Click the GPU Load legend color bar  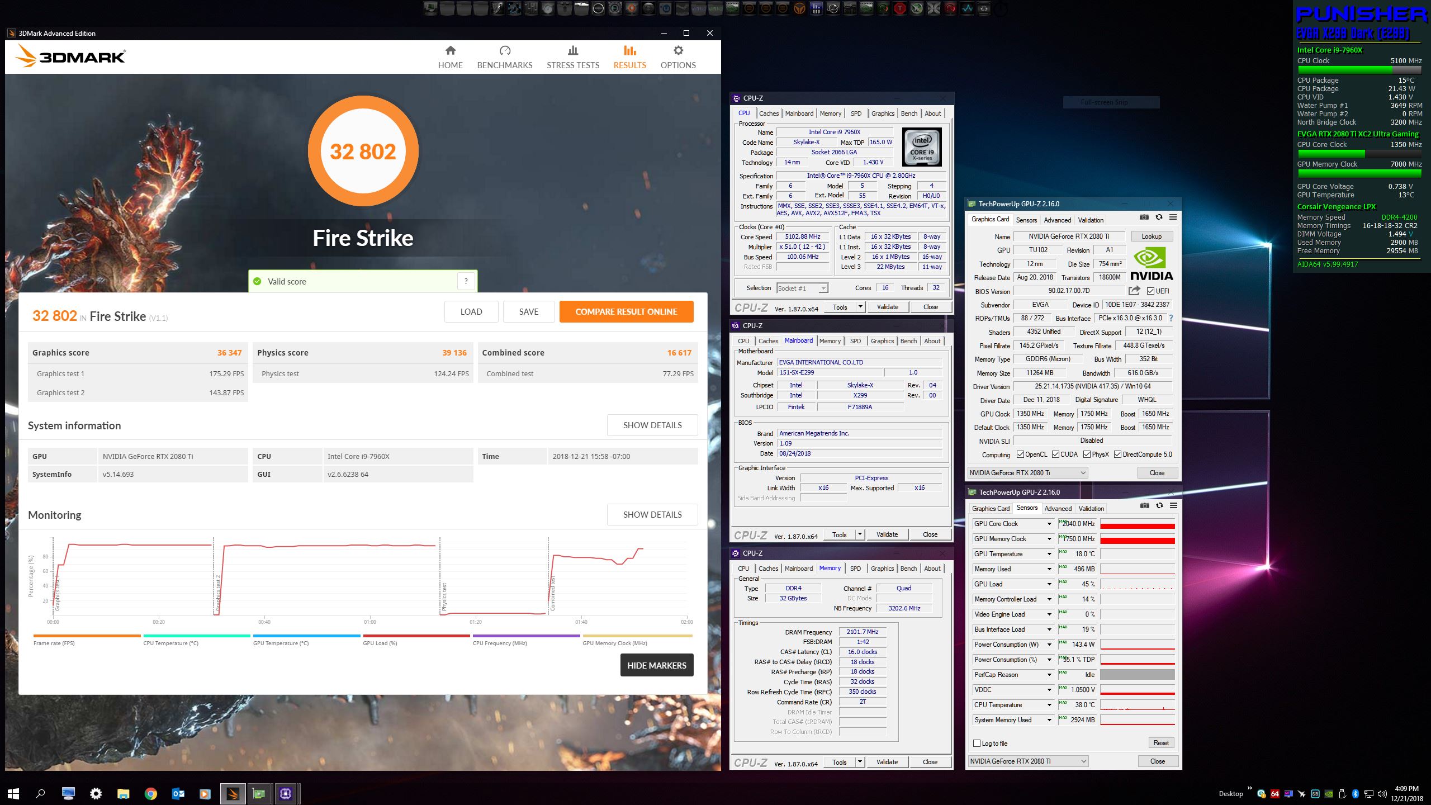[x=416, y=636]
